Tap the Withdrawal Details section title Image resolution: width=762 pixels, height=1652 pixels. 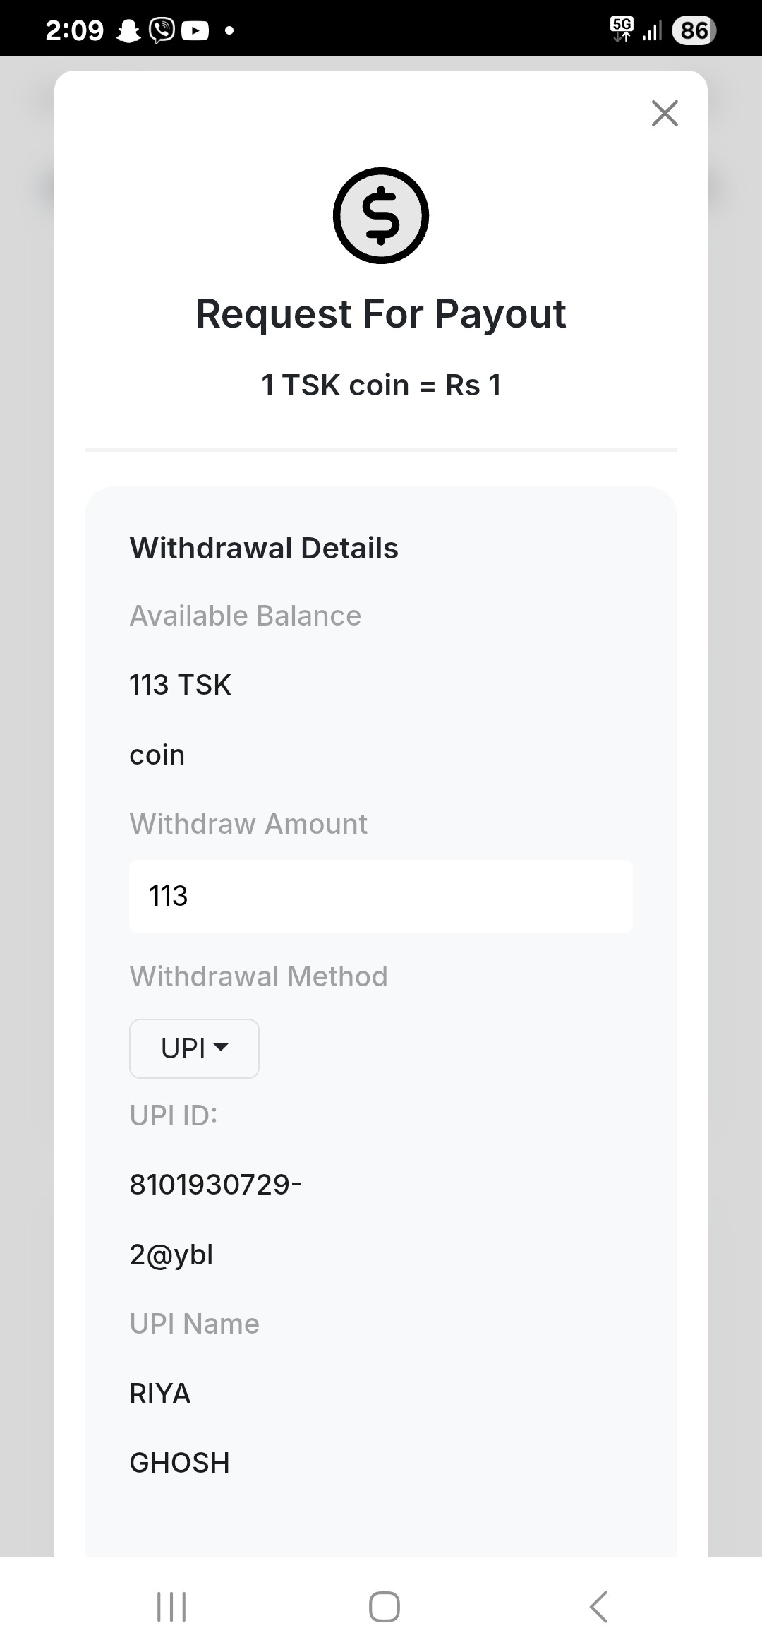tap(264, 548)
